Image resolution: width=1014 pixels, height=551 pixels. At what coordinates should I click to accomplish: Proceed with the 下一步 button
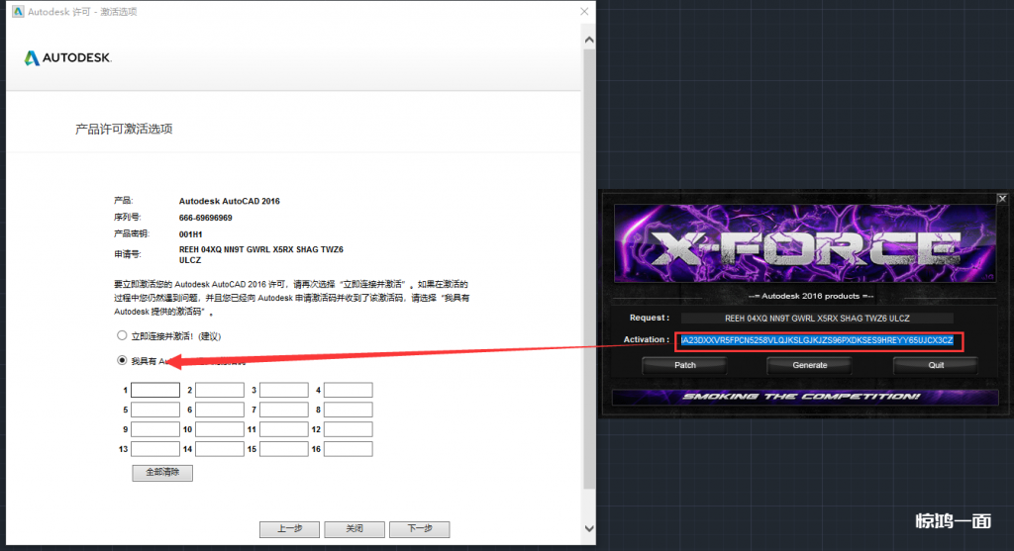[x=419, y=529]
